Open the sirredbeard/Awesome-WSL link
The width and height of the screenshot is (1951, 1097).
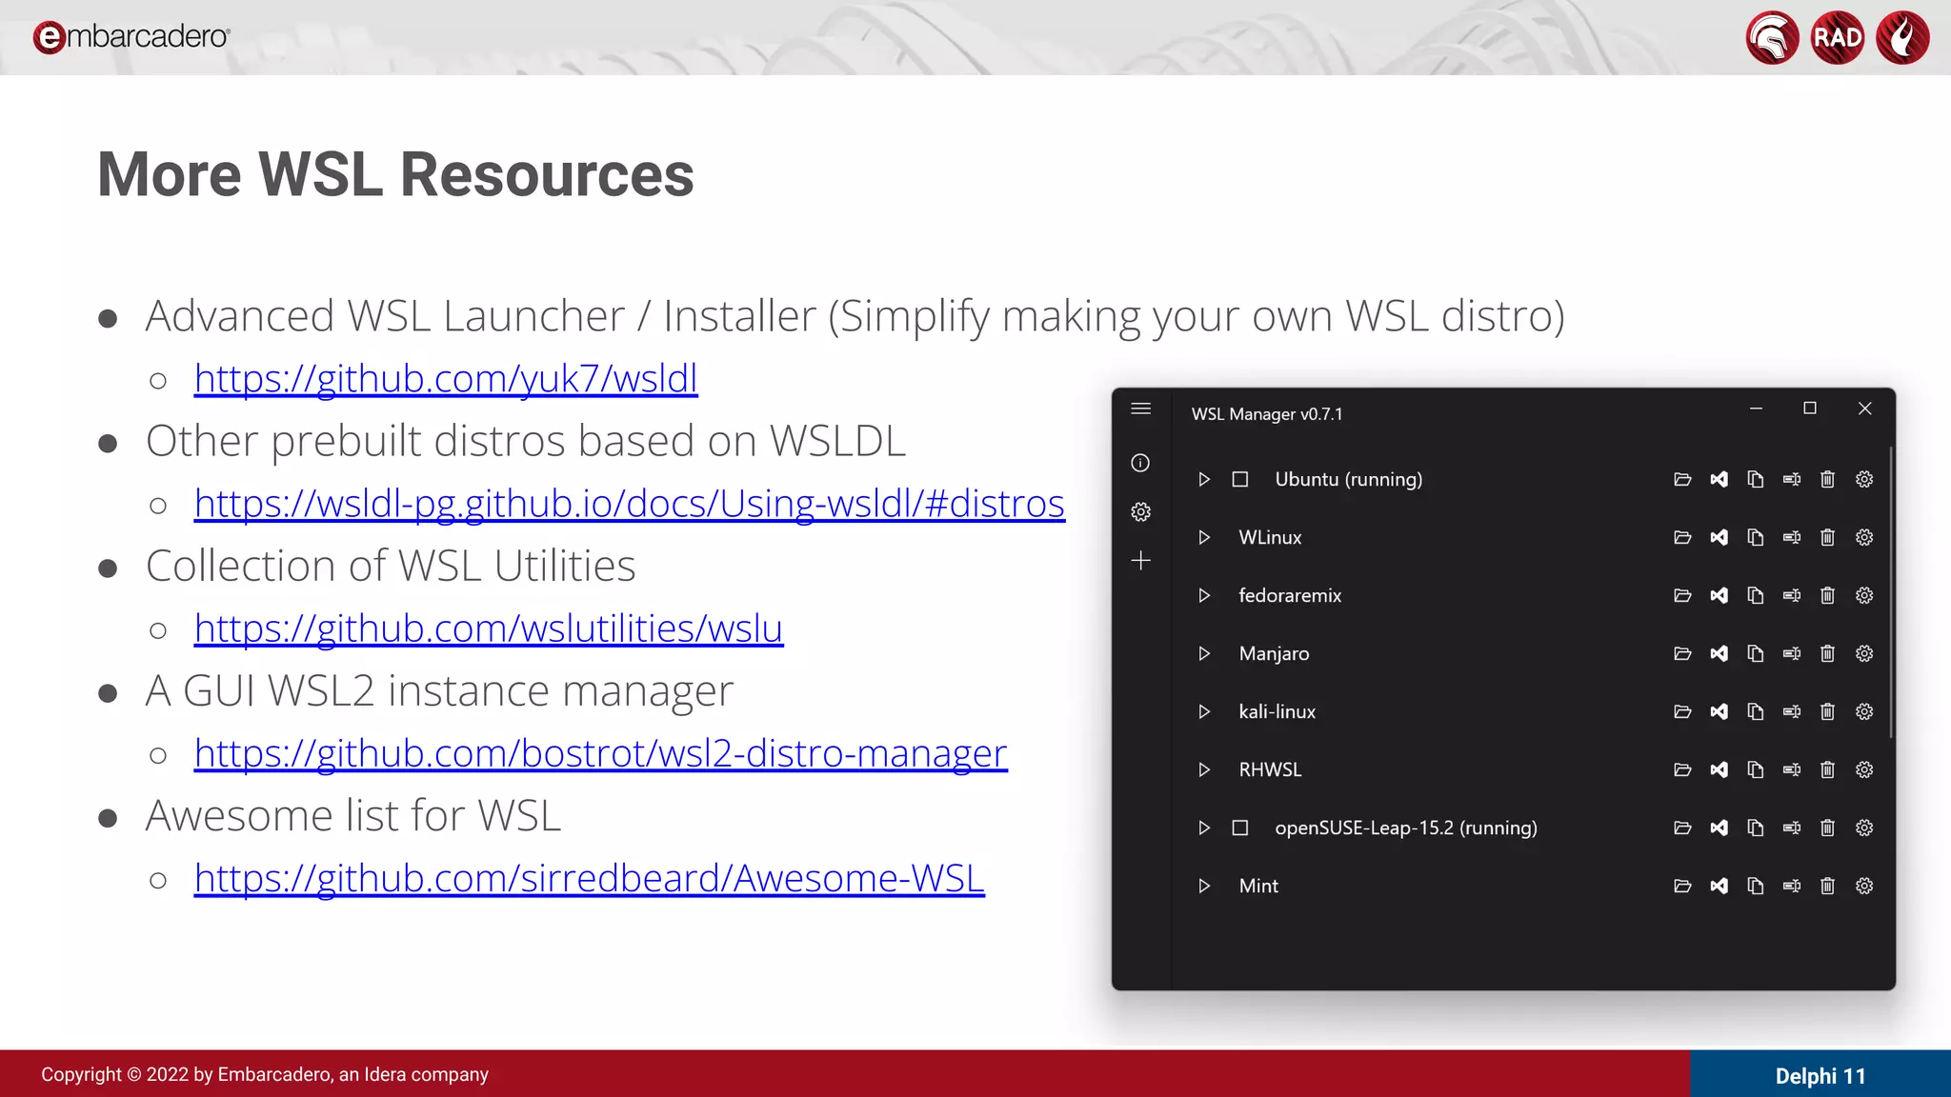[590, 877]
